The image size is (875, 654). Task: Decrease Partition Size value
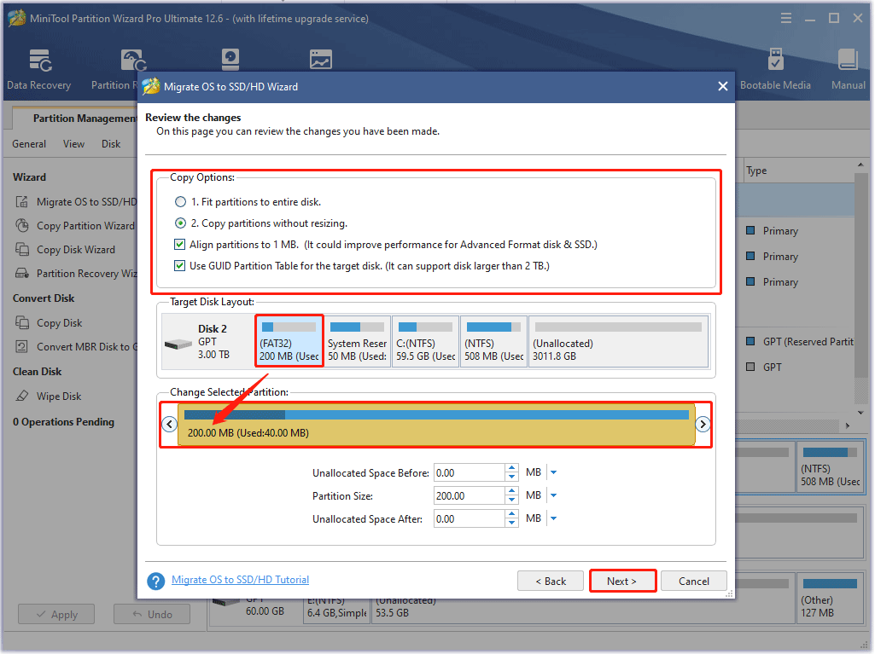[511, 500]
